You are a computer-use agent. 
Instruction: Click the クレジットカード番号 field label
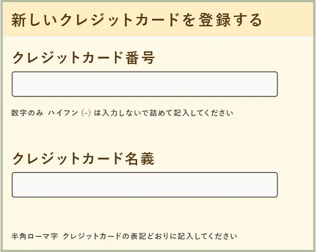click(x=83, y=58)
